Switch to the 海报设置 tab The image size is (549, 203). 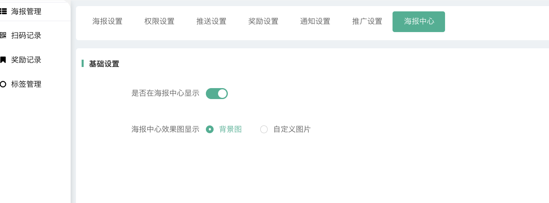coord(108,22)
